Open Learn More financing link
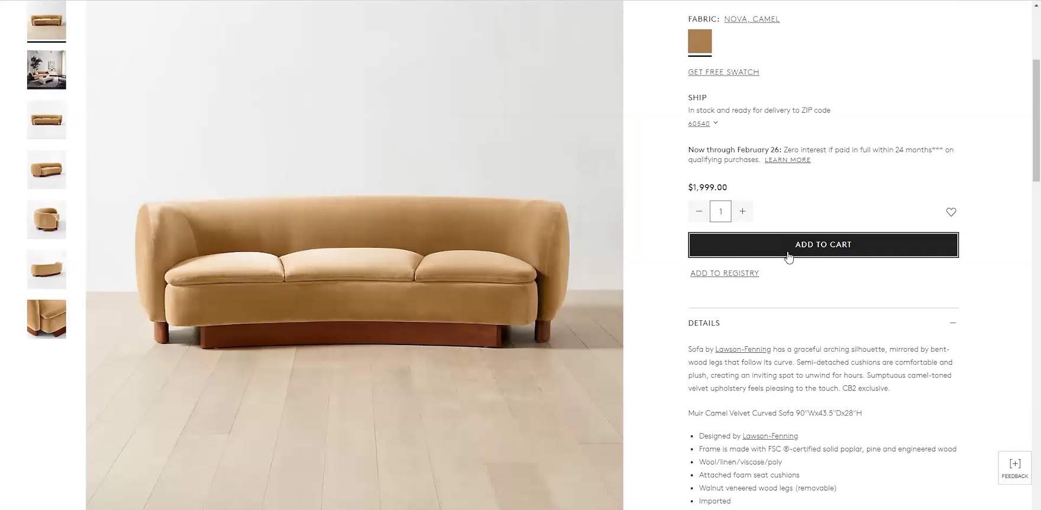The height and width of the screenshot is (510, 1041). click(x=787, y=160)
